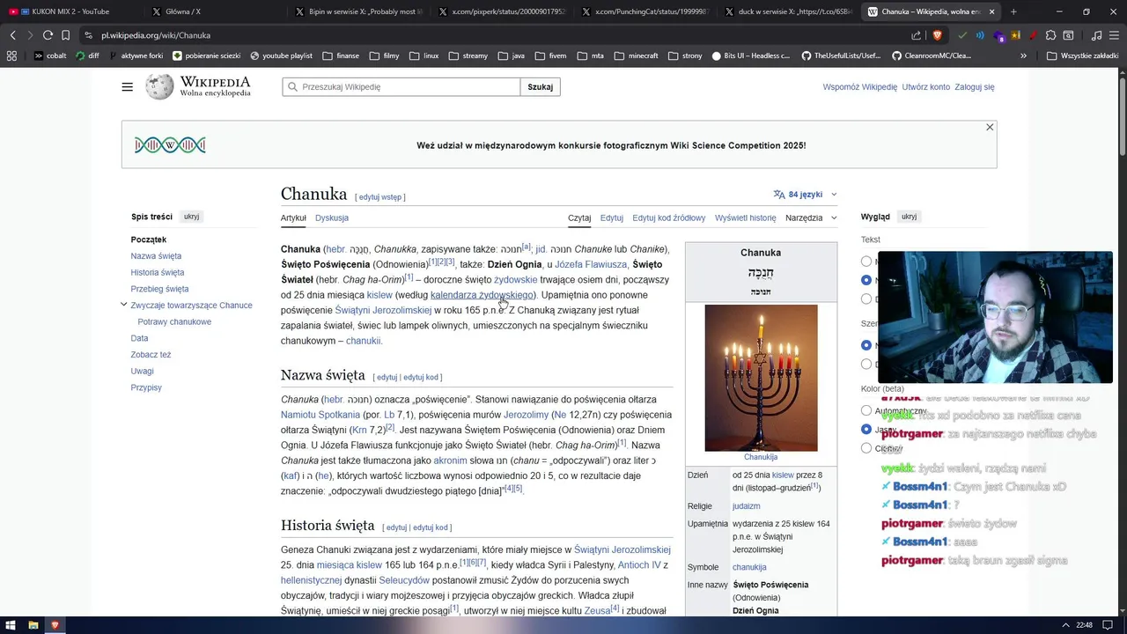Open the CleanroomMC GitHub bookmark
Viewport: 1127px width, 634px height.
point(932,55)
